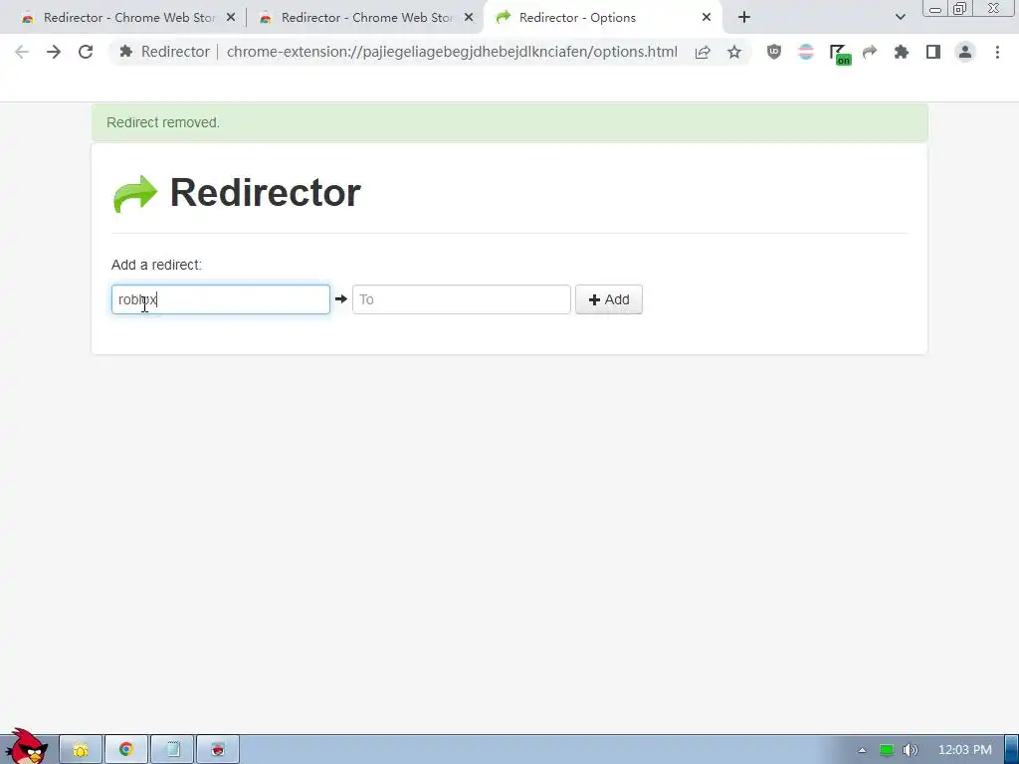Click the Redirector page heading
The image size is (1019, 764).
(x=265, y=193)
